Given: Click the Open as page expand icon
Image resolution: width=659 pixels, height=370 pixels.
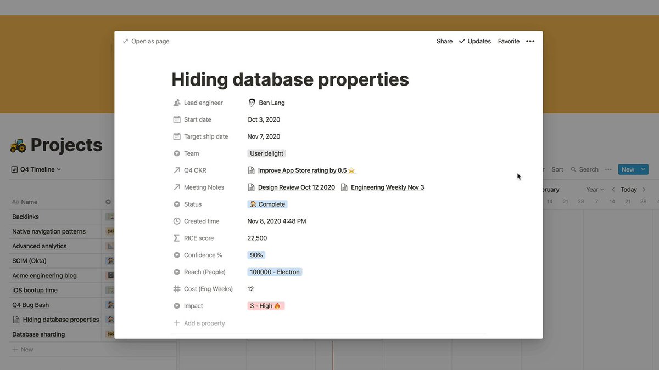Looking at the screenshot, I should (125, 41).
